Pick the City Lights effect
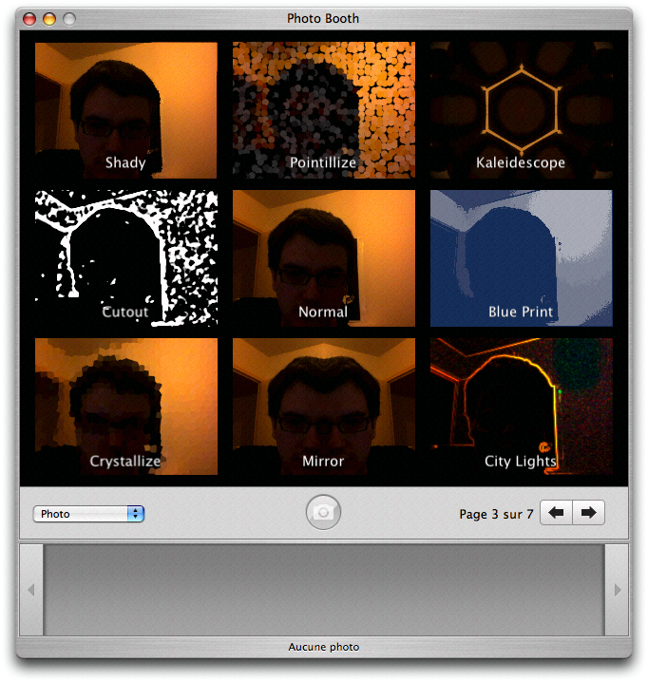This screenshot has width=648, height=682. point(522,407)
